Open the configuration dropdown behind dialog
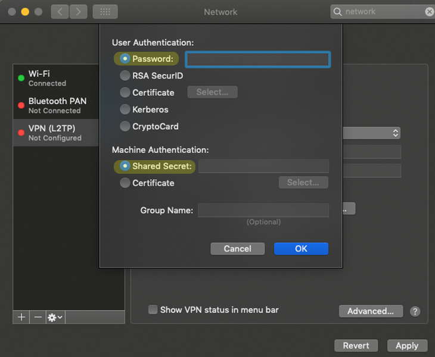The height and width of the screenshot is (357, 435). [372, 133]
